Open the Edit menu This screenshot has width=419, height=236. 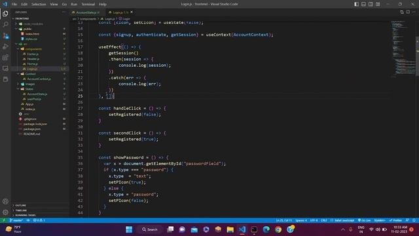point(24,4)
